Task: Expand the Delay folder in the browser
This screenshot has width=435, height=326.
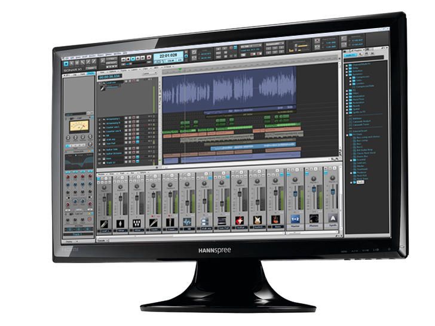Action: point(347,69)
